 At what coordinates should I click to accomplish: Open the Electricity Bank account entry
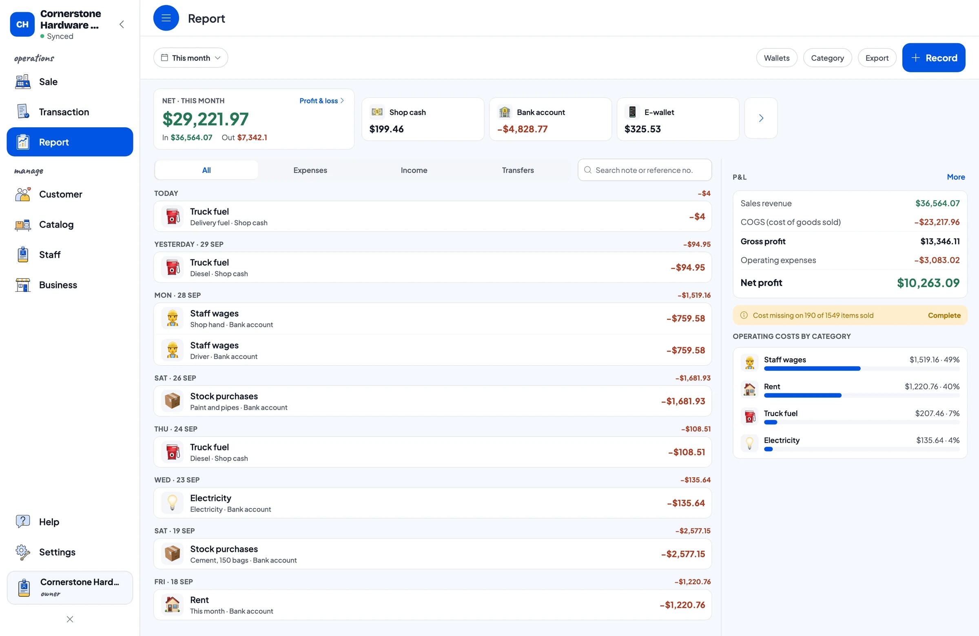tap(433, 503)
